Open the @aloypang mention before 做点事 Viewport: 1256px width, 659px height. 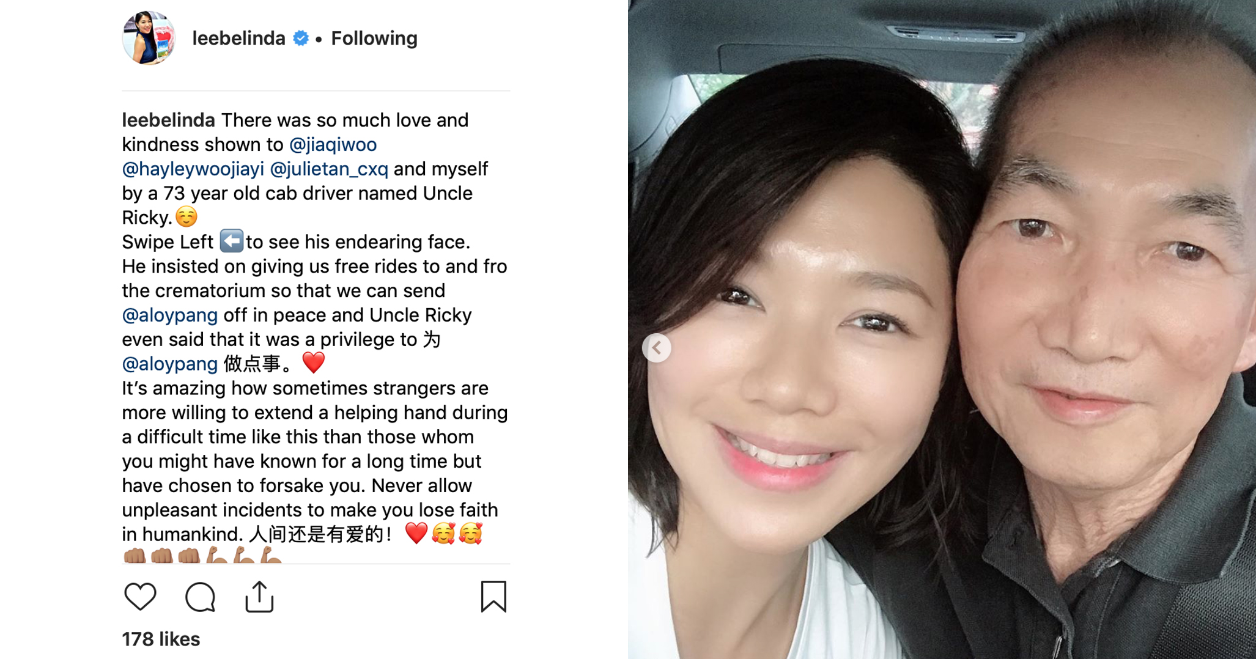coord(170,364)
